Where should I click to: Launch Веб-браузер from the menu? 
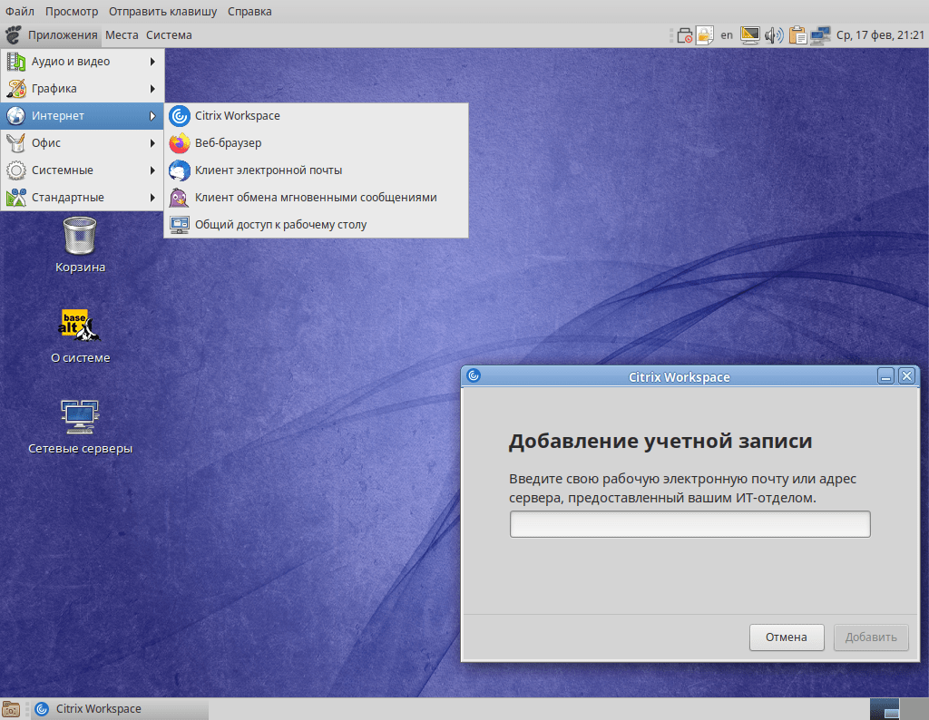(225, 142)
